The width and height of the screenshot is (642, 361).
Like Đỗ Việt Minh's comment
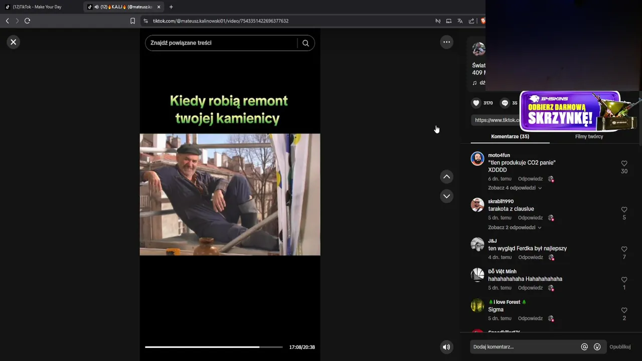(x=624, y=280)
